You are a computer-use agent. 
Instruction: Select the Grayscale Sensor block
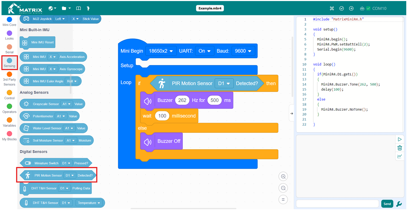click(x=52, y=104)
